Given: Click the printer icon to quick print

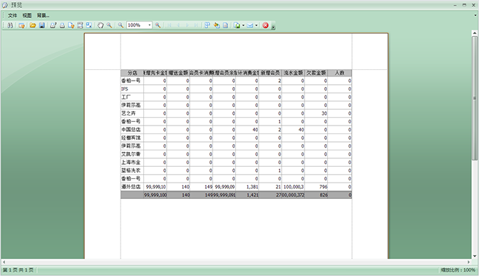Looking at the screenshot, I should (62, 26).
